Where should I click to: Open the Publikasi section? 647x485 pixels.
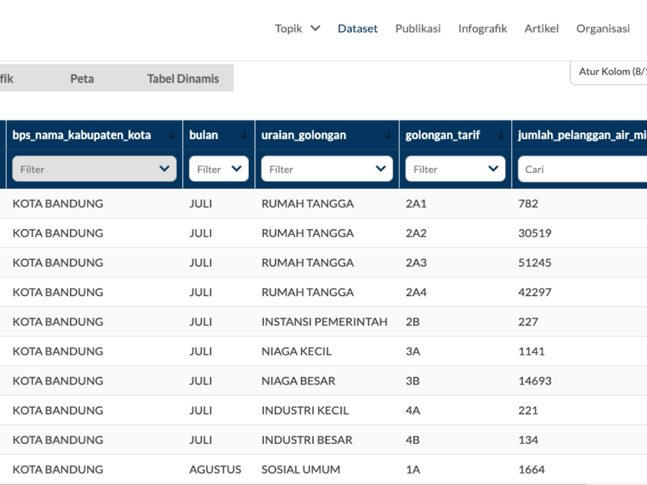(418, 28)
